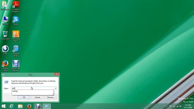Launch Skype from the desktop
This screenshot has height=109, width=194.
click(x=16, y=21)
